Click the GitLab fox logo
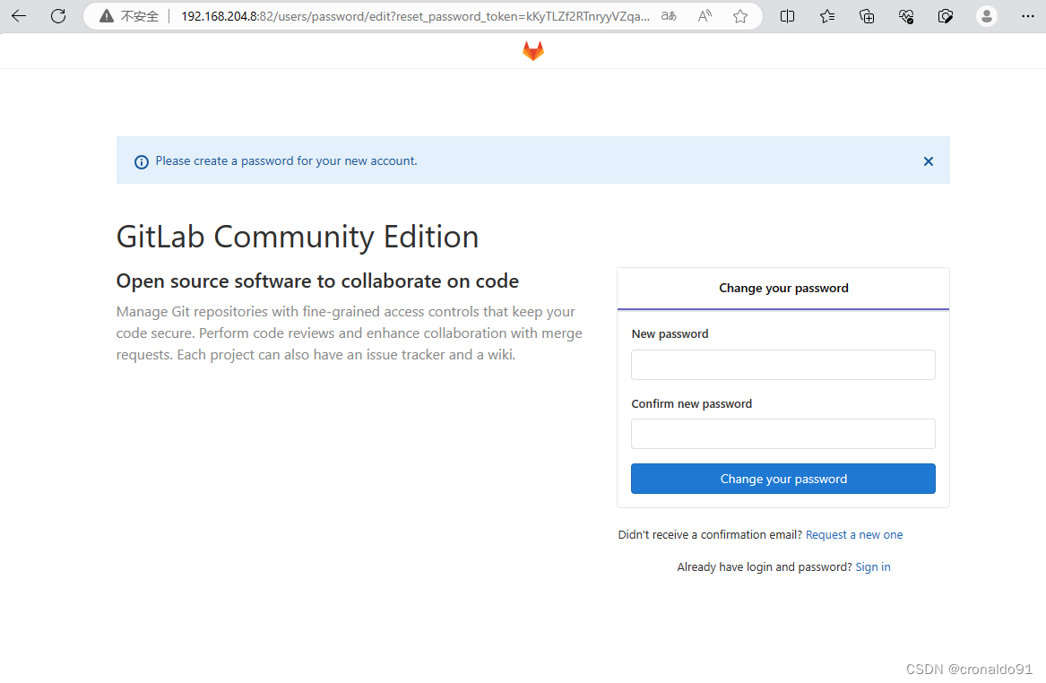Viewport: 1046px width, 683px height. (x=533, y=51)
